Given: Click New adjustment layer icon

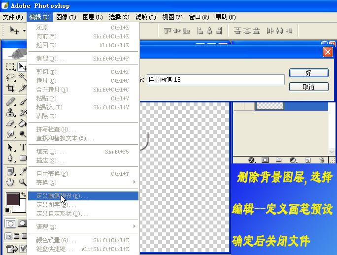Looking at the screenshot, I should point(293,160).
